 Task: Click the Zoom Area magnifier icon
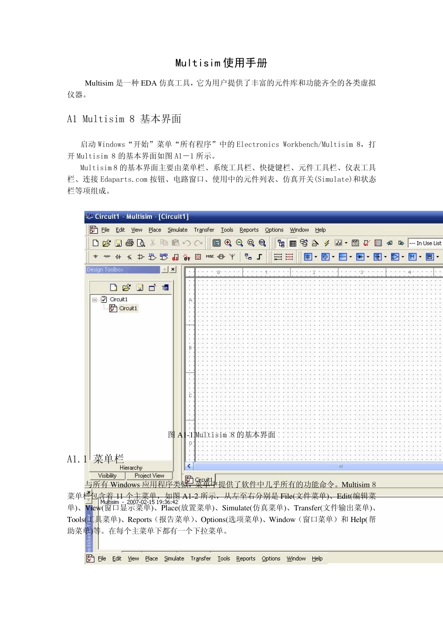(x=251, y=243)
